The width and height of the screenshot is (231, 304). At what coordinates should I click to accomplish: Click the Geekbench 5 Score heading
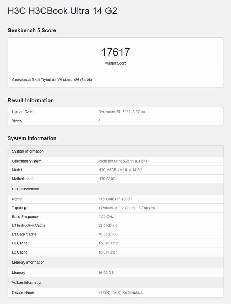[x=32, y=31]
